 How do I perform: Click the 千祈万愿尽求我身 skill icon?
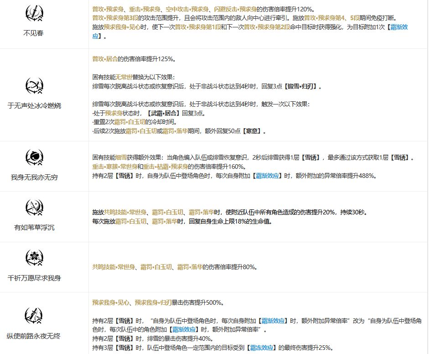coord(34,258)
